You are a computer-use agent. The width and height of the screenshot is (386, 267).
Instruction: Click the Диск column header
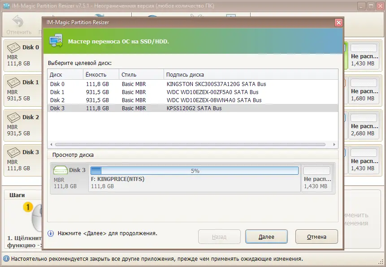[x=65, y=74]
